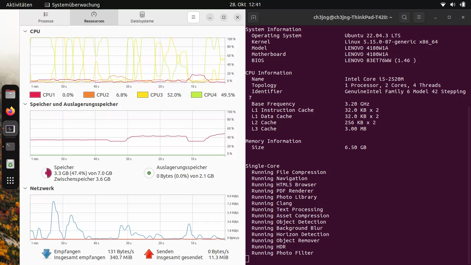This screenshot has width=471, height=265.
Task: Click '3.3 GB (47.4%) von 7.0 GB' text
Action: [83, 173]
